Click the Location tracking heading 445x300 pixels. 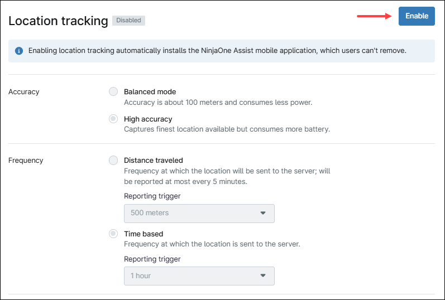(58, 21)
